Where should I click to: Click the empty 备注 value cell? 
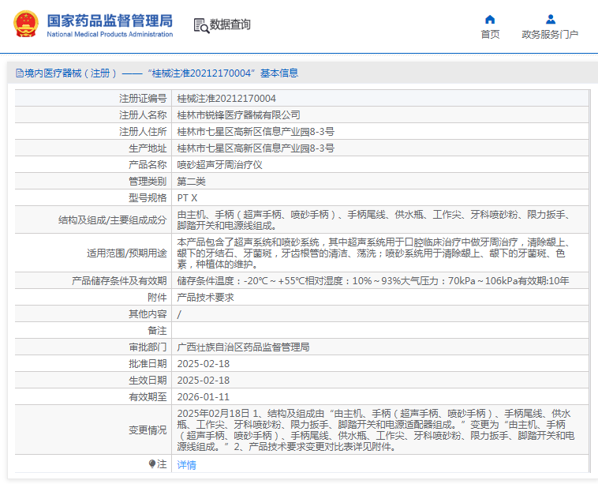[x=379, y=331]
